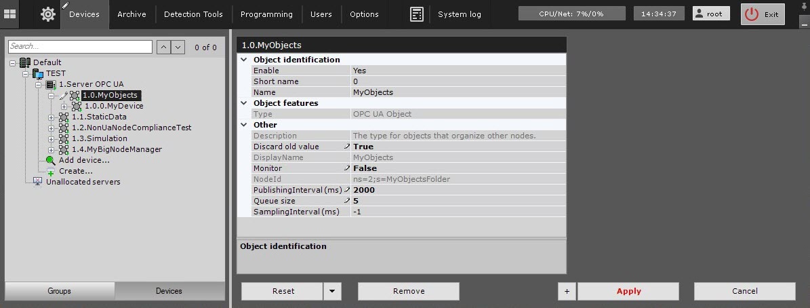This screenshot has width=810, height=308.
Task: Click the green plus Create icon
Action: (x=51, y=172)
